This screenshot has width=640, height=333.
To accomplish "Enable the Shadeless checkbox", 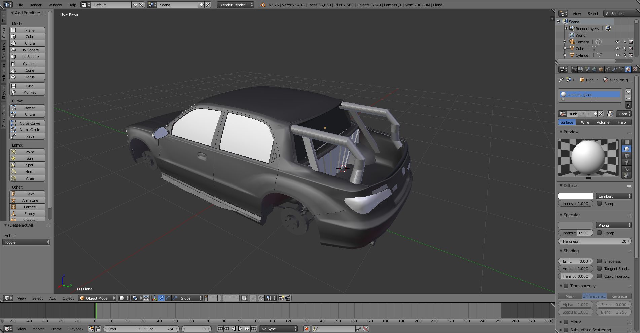I will (x=599, y=261).
